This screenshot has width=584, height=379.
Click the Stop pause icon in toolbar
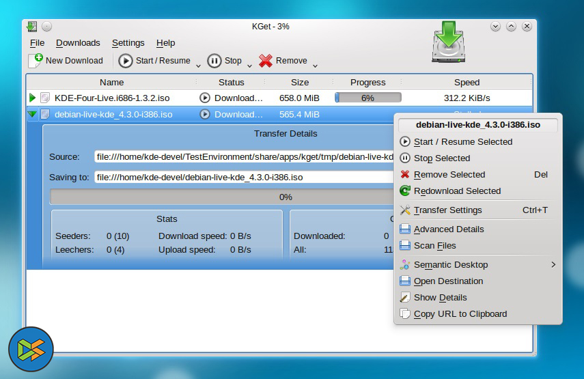[214, 61]
